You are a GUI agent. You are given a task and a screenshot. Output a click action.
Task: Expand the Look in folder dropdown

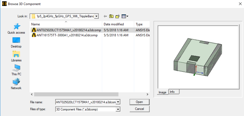(x=96, y=16)
